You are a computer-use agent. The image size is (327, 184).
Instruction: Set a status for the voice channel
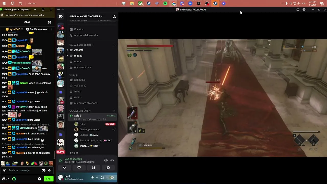point(90,119)
